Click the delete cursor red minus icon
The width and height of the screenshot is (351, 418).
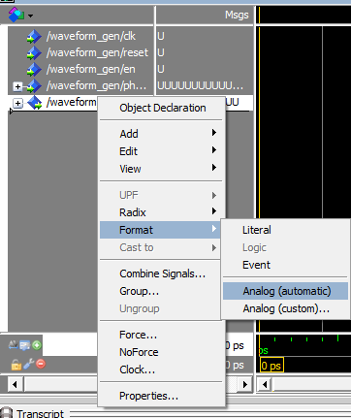41,364
